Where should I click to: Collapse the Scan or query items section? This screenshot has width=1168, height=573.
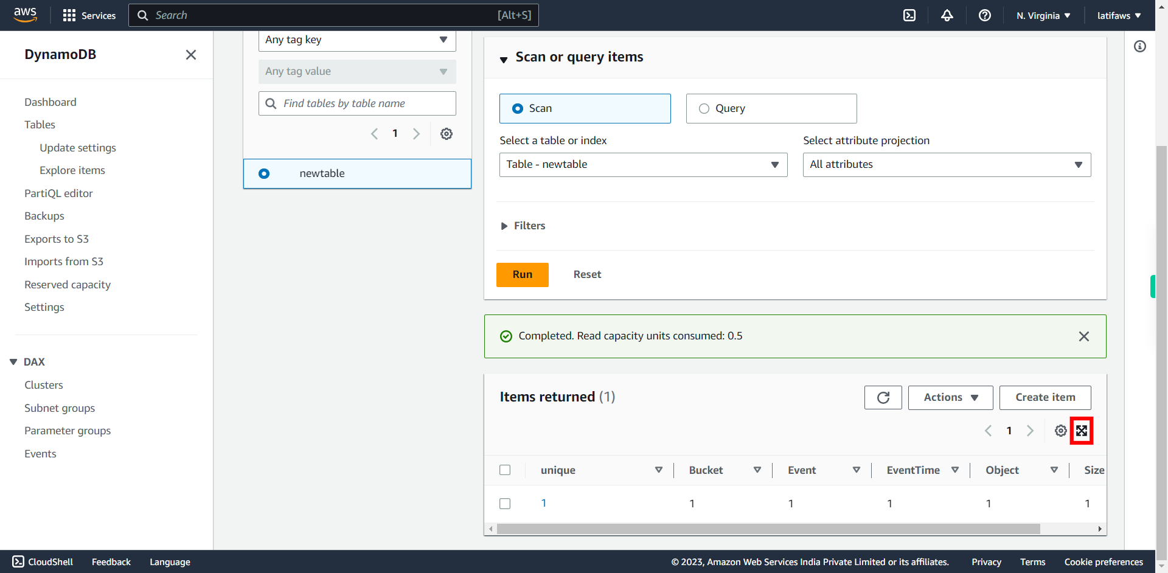pos(504,59)
